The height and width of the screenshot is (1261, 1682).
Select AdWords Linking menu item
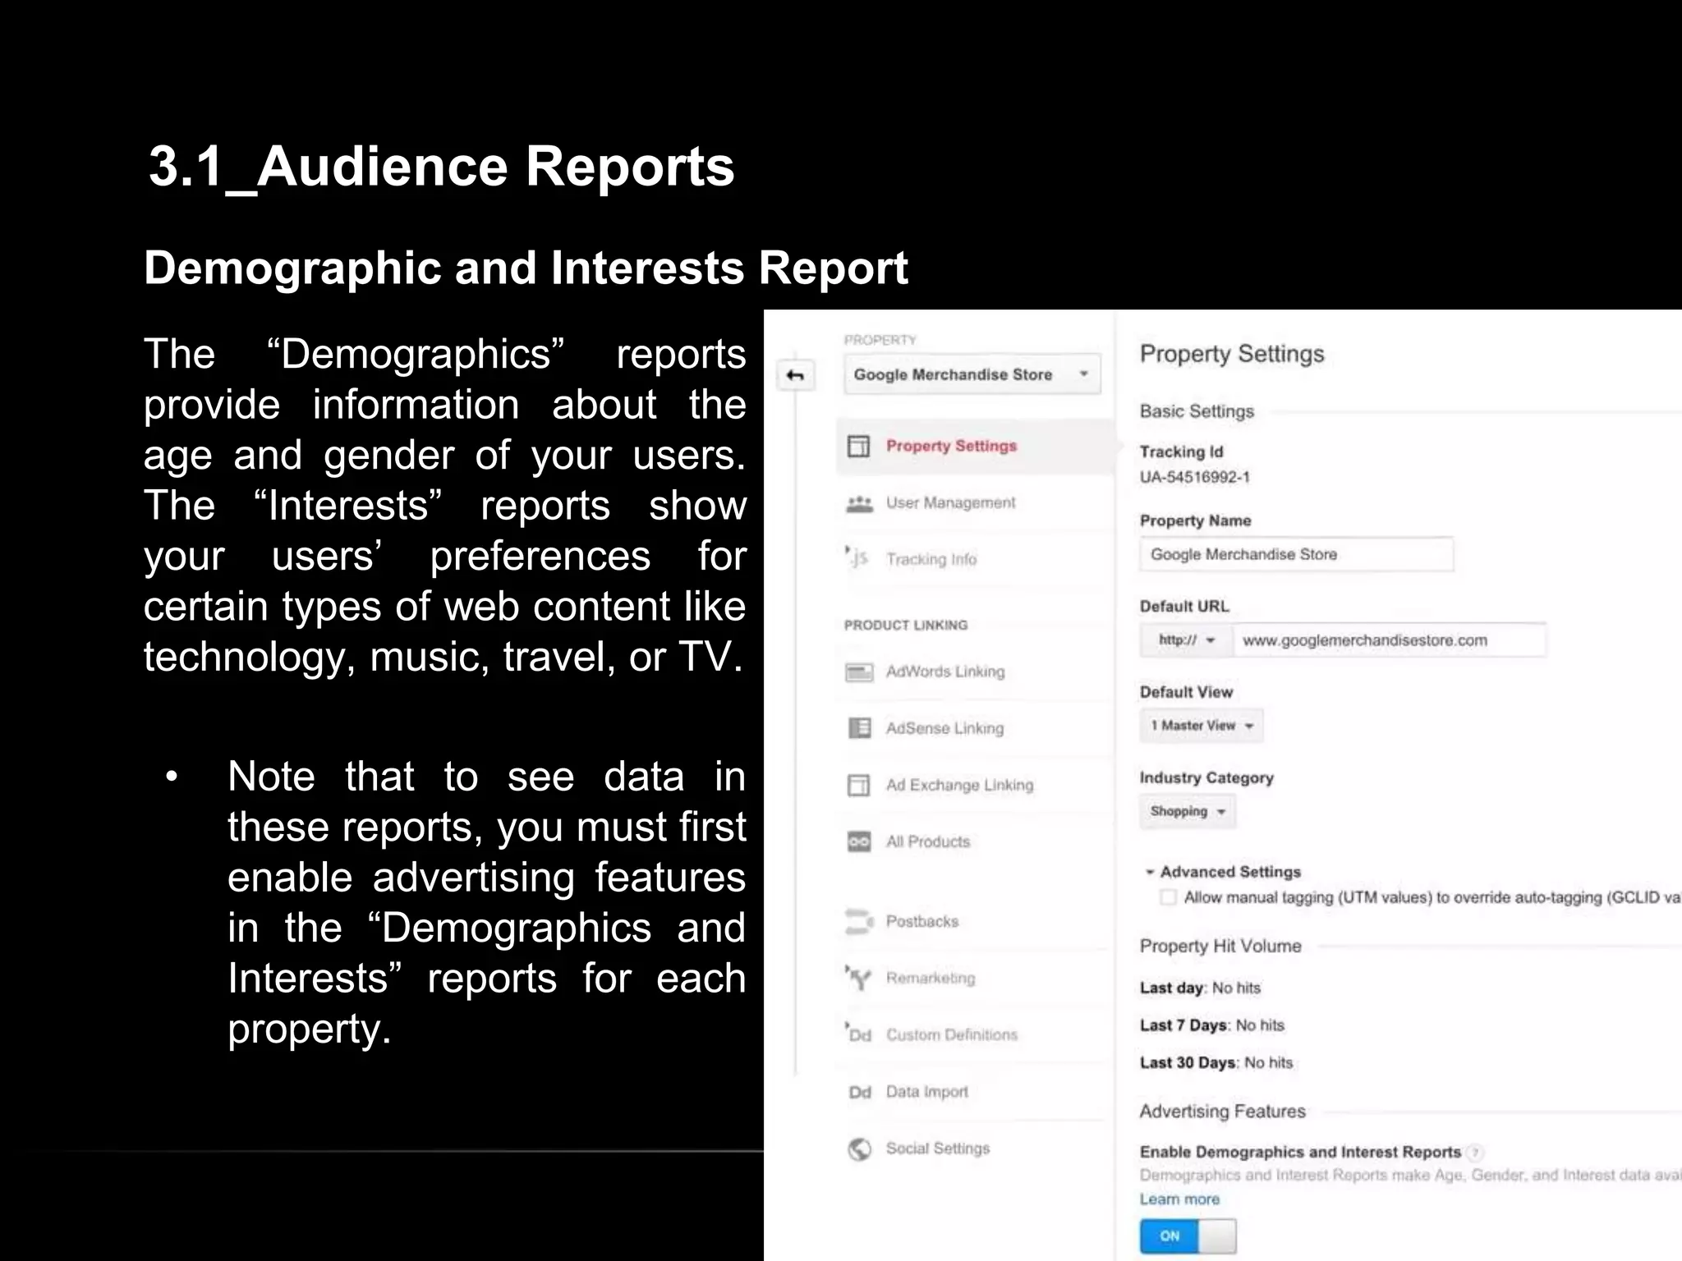(x=974, y=672)
